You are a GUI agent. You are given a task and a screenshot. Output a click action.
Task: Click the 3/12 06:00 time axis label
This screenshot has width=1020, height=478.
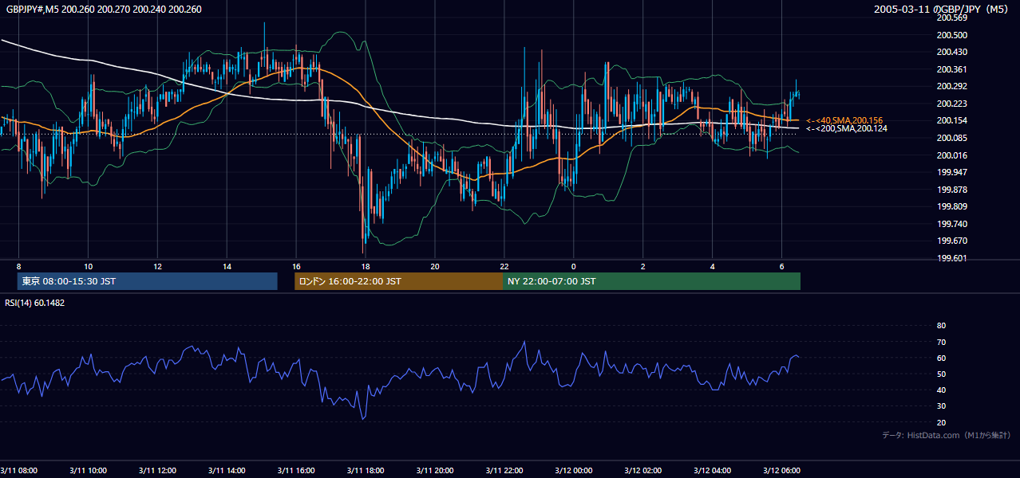click(x=782, y=470)
